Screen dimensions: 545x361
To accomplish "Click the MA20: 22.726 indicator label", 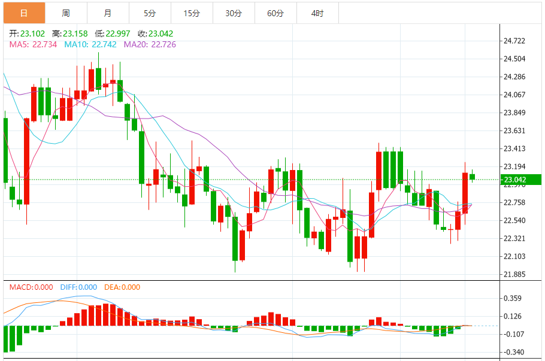I will coord(150,44).
